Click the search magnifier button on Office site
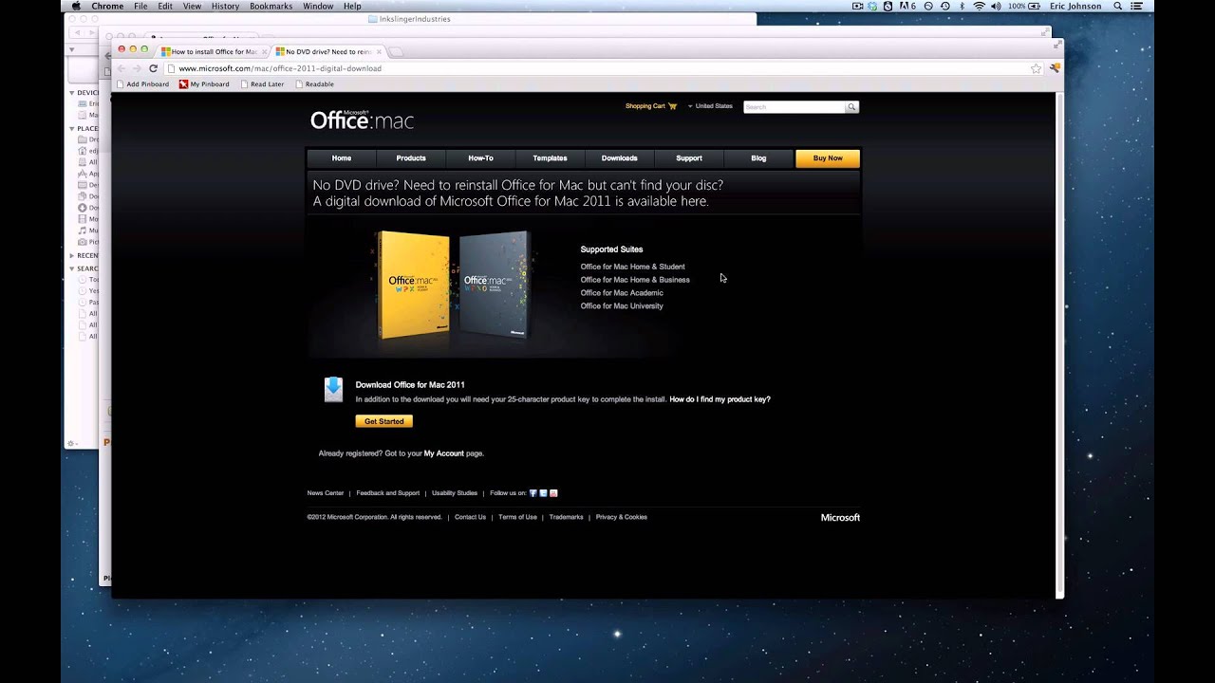Image resolution: width=1215 pixels, height=683 pixels. click(851, 107)
